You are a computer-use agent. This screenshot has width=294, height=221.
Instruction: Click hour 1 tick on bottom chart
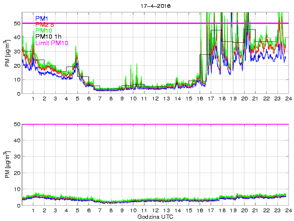pos(33,210)
